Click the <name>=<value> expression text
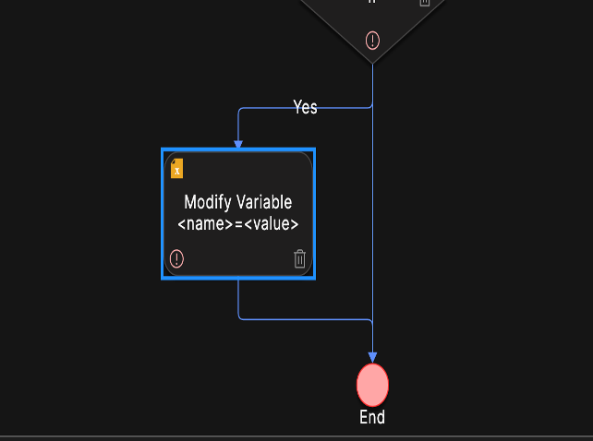The width and height of the screenshot is (593, 441). pyautogui.click(x=237, y=223)
